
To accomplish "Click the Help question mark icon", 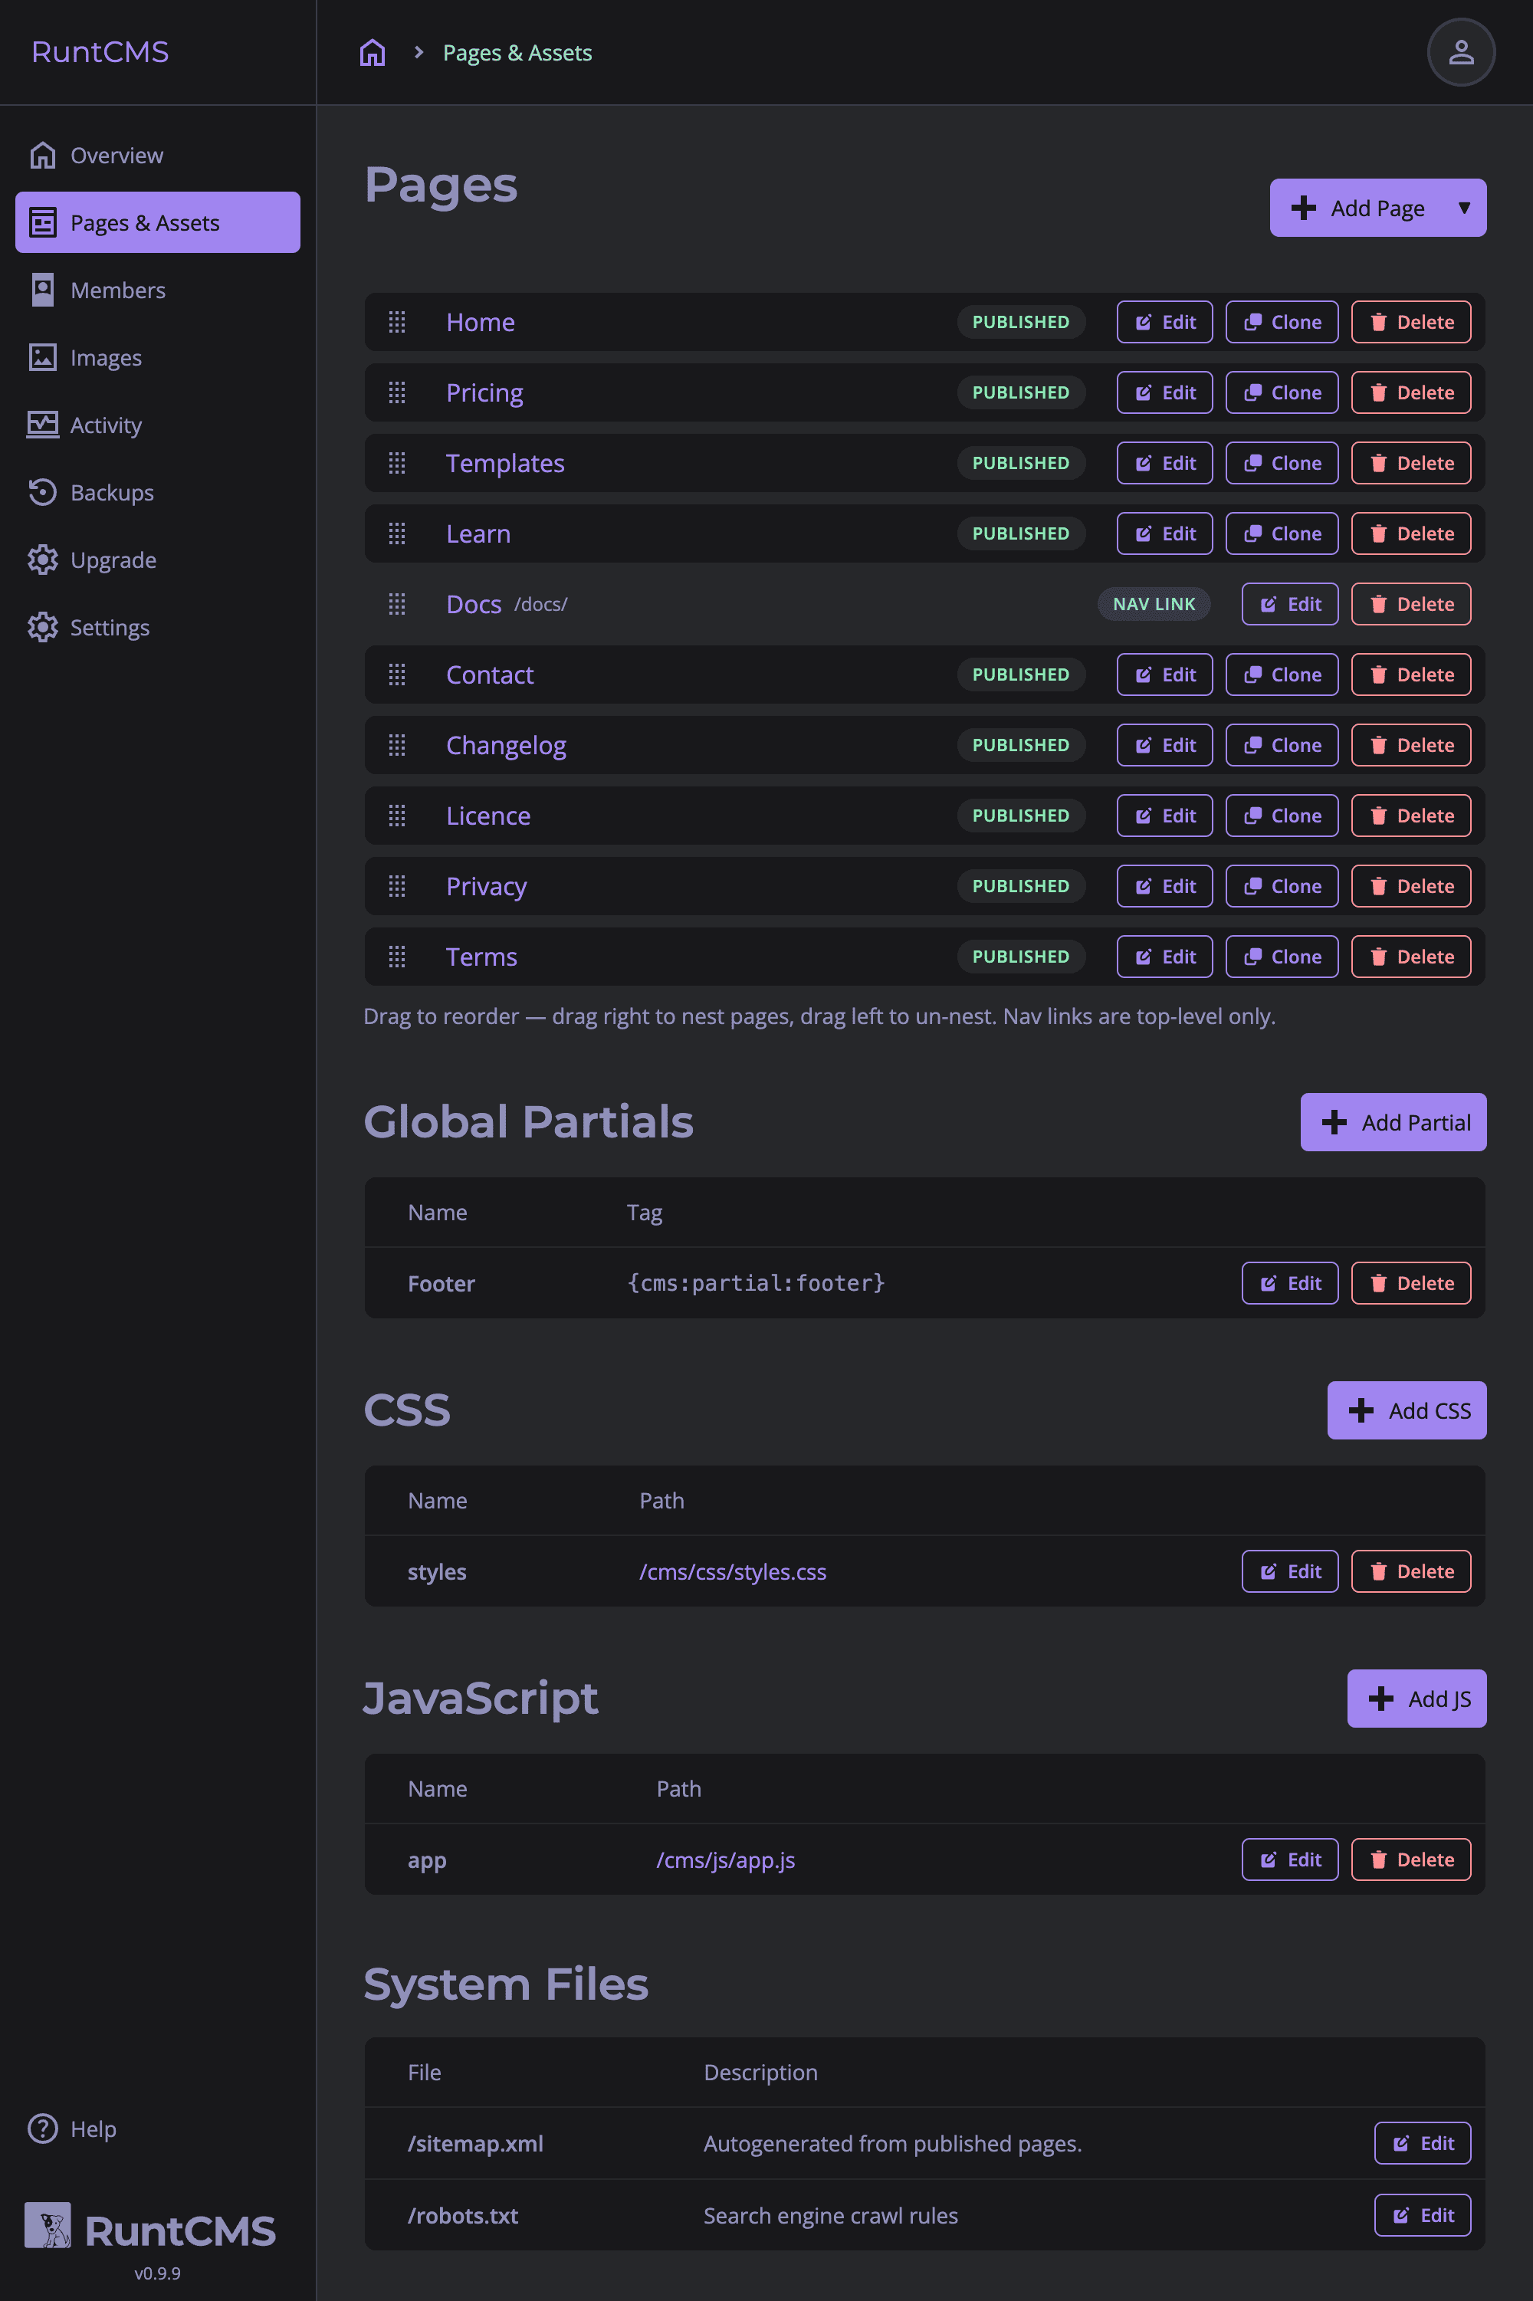I will tap(43, 2128).
